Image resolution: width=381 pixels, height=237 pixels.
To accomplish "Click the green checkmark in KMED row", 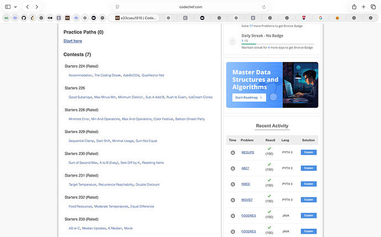I will tap(269, 180).
